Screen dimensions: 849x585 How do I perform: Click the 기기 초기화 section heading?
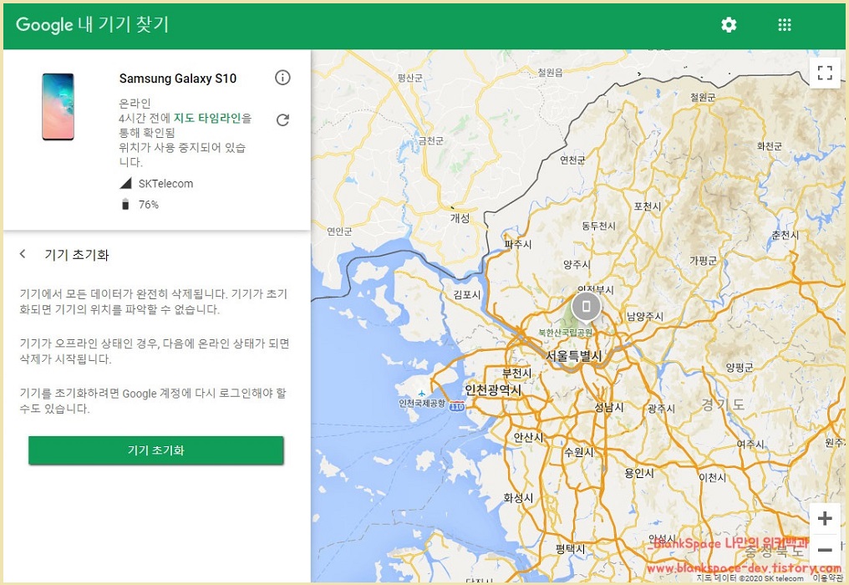click(x=76, y=255)
